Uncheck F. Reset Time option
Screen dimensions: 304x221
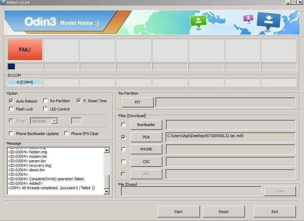tap(79, 100)
